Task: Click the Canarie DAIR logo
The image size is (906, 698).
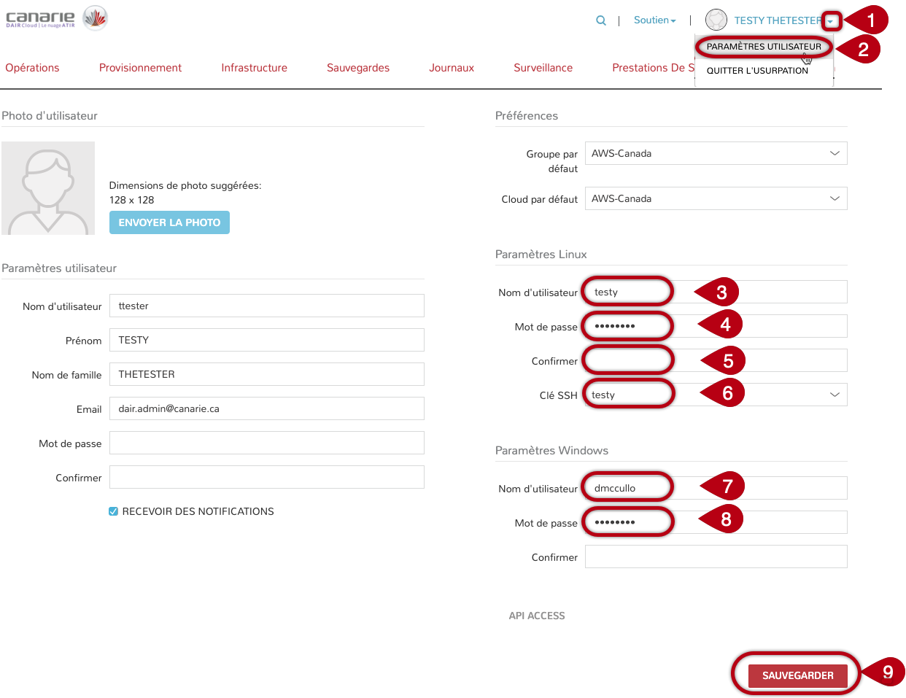Action: coord(56,18)
